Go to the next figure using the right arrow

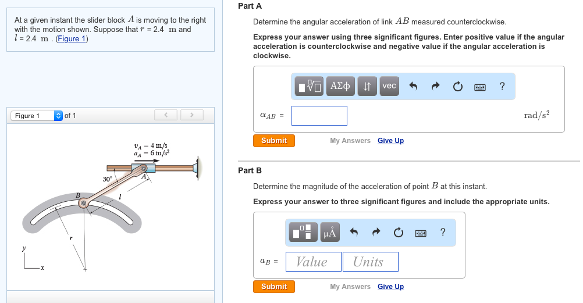[191, 115]
